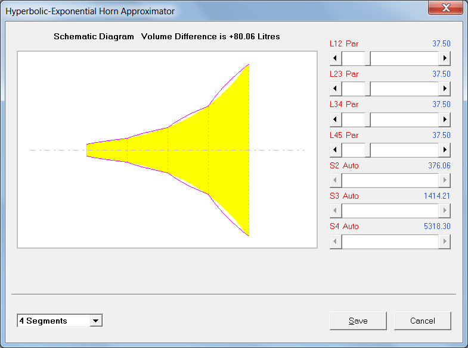
Task: Decrease L45 Par with left arrow
Action: pos(336,150)
